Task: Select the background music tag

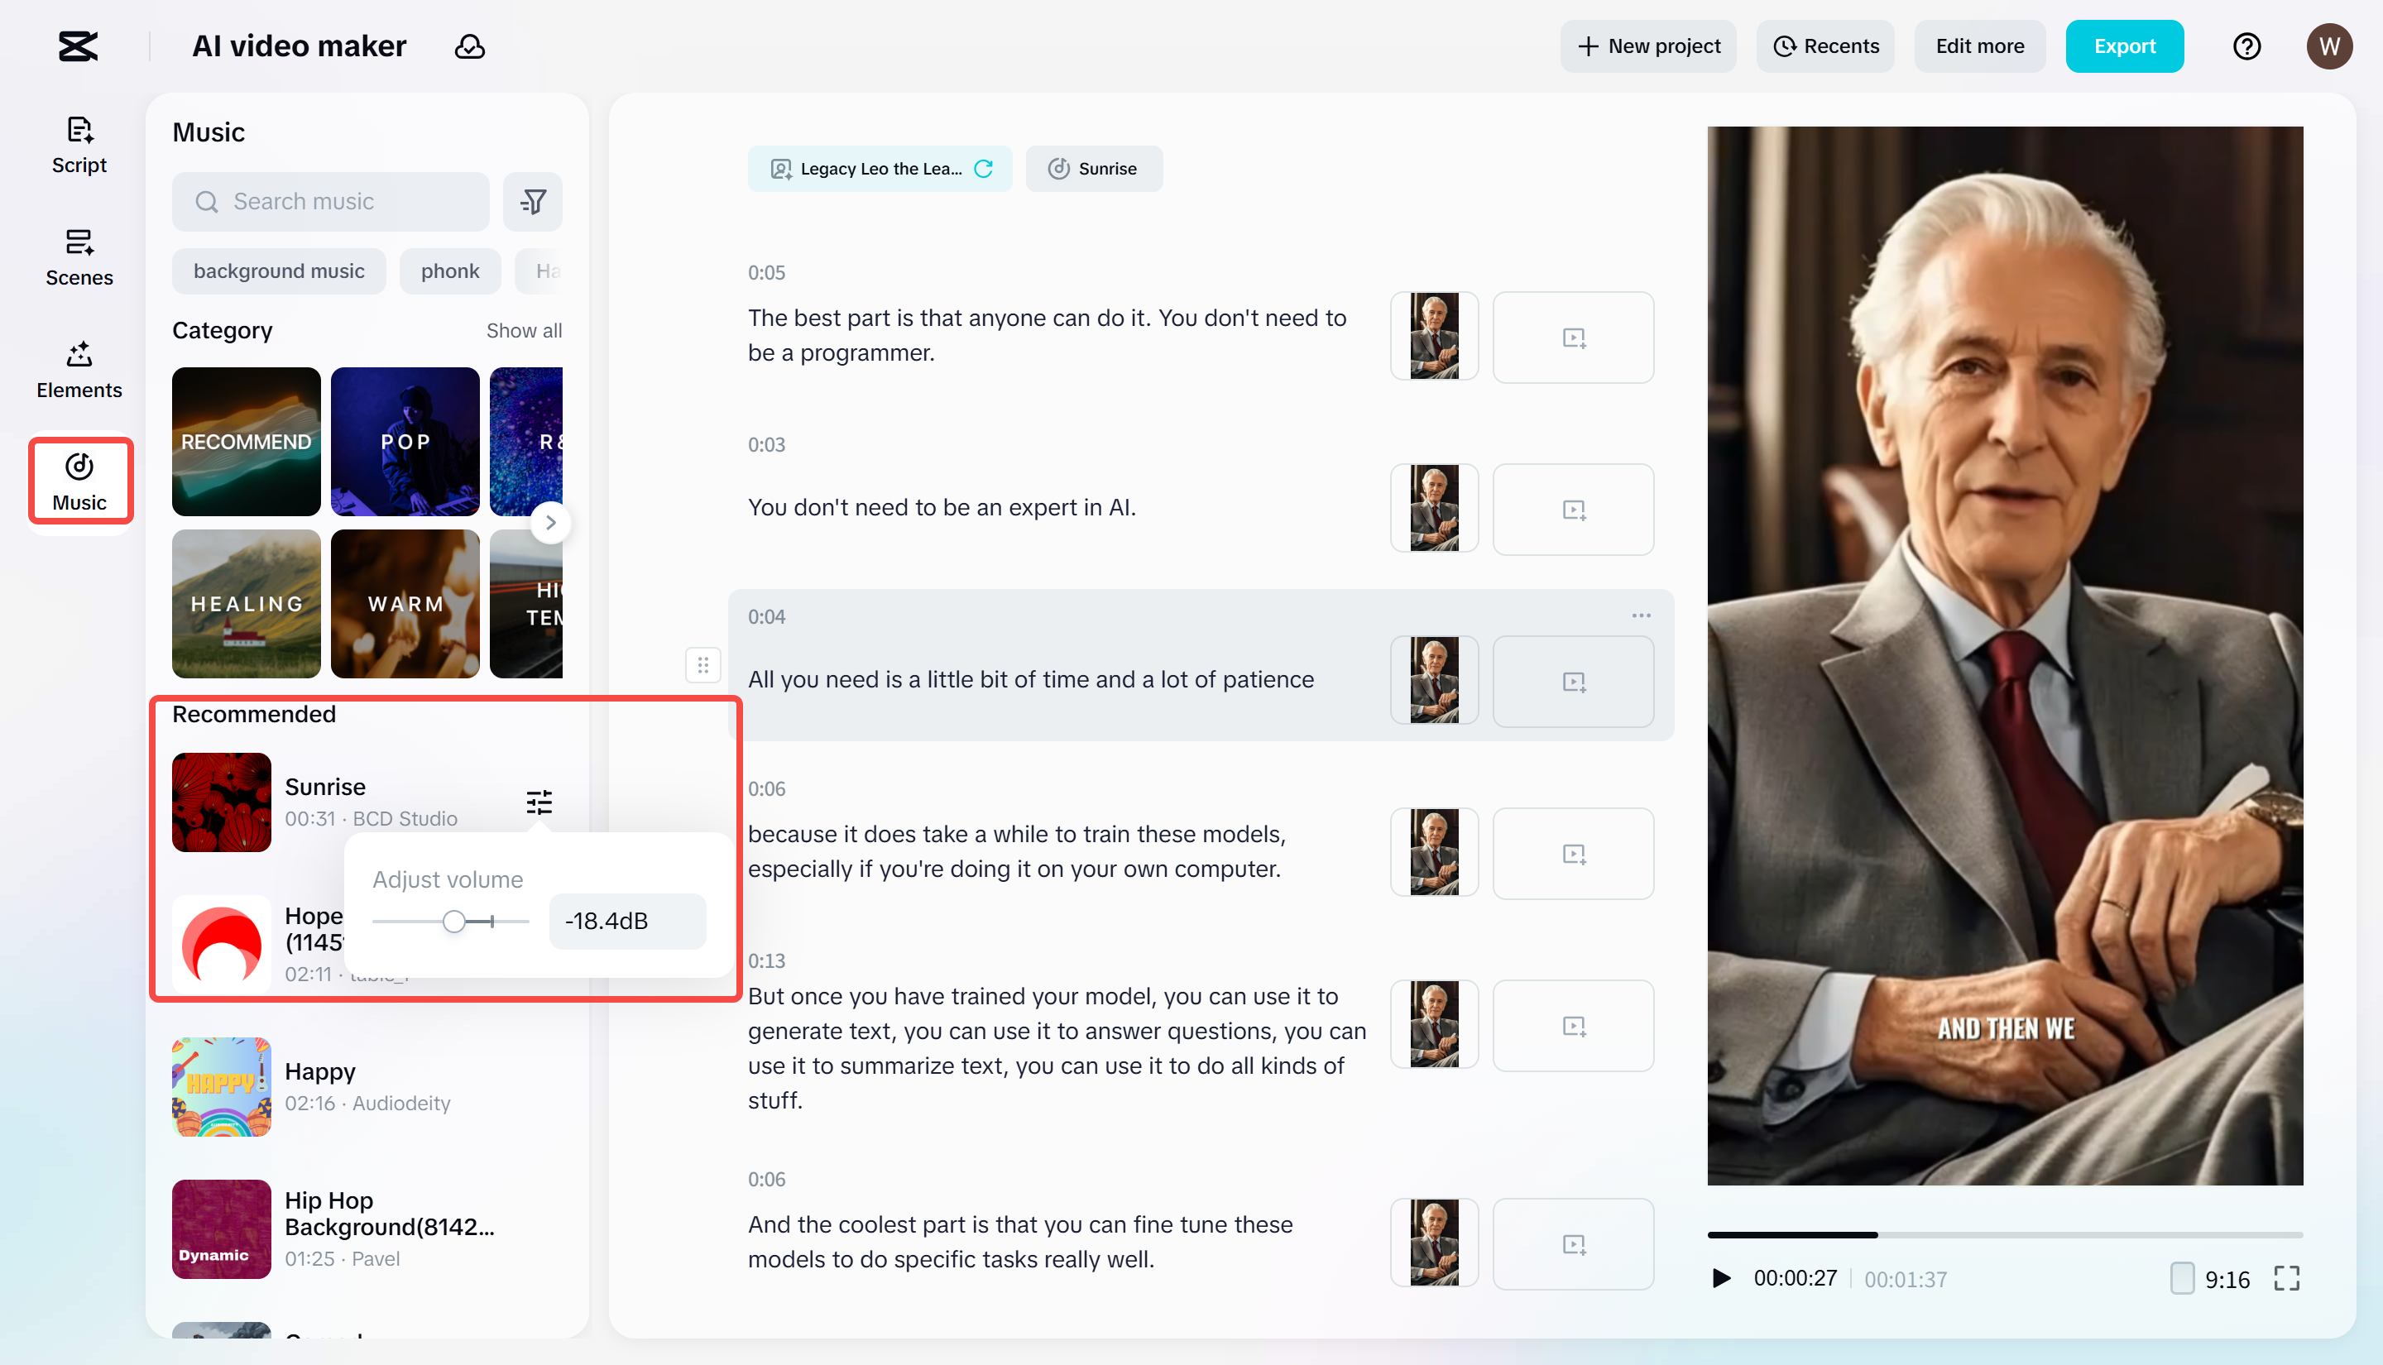Action: pyautogui.click(x=278, y=271)
